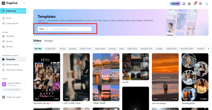Expand the CapCut workspace switcher arrows

point(24,3)
